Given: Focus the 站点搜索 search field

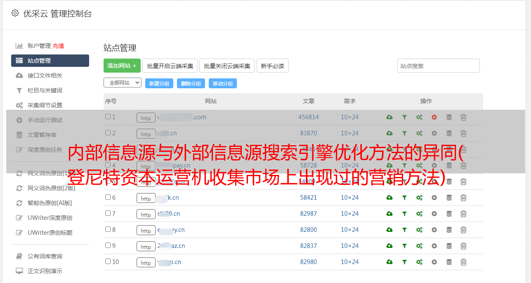Looking at the screenshot, I should [439, 66].
